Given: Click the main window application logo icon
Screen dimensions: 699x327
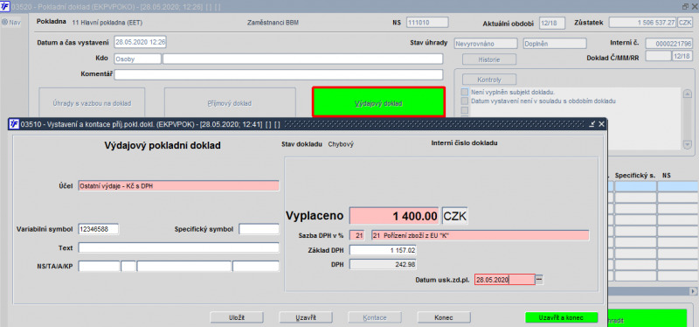Looking at the screenshot, I should point(6,7).
